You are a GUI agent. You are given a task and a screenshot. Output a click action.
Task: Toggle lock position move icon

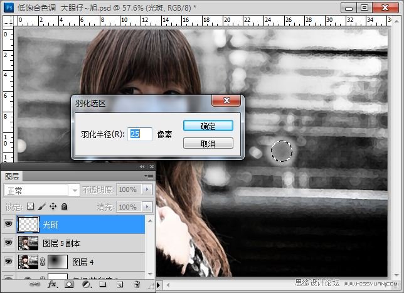coord(53,206)
